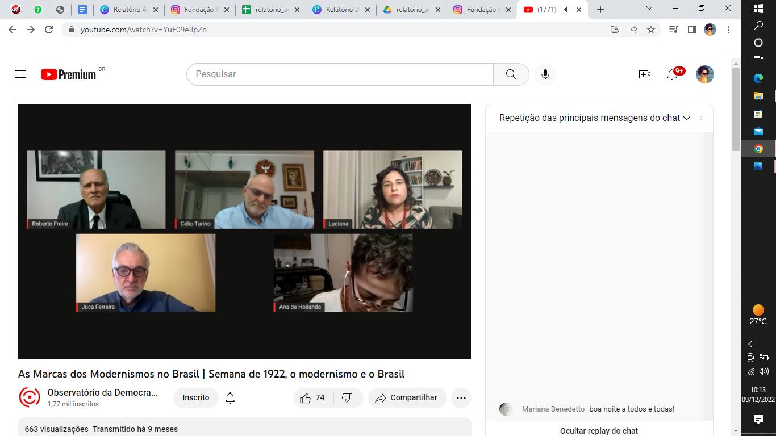This screenshot has width=776, height=436.
Task: Bookmark this page with the star
Action: tap(651, 30)
